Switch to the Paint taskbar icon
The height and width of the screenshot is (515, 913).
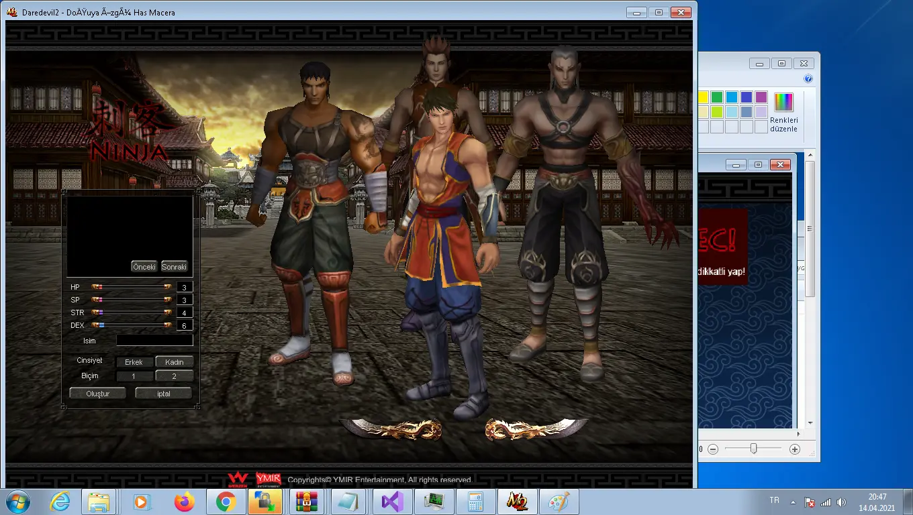pos(558,502)
